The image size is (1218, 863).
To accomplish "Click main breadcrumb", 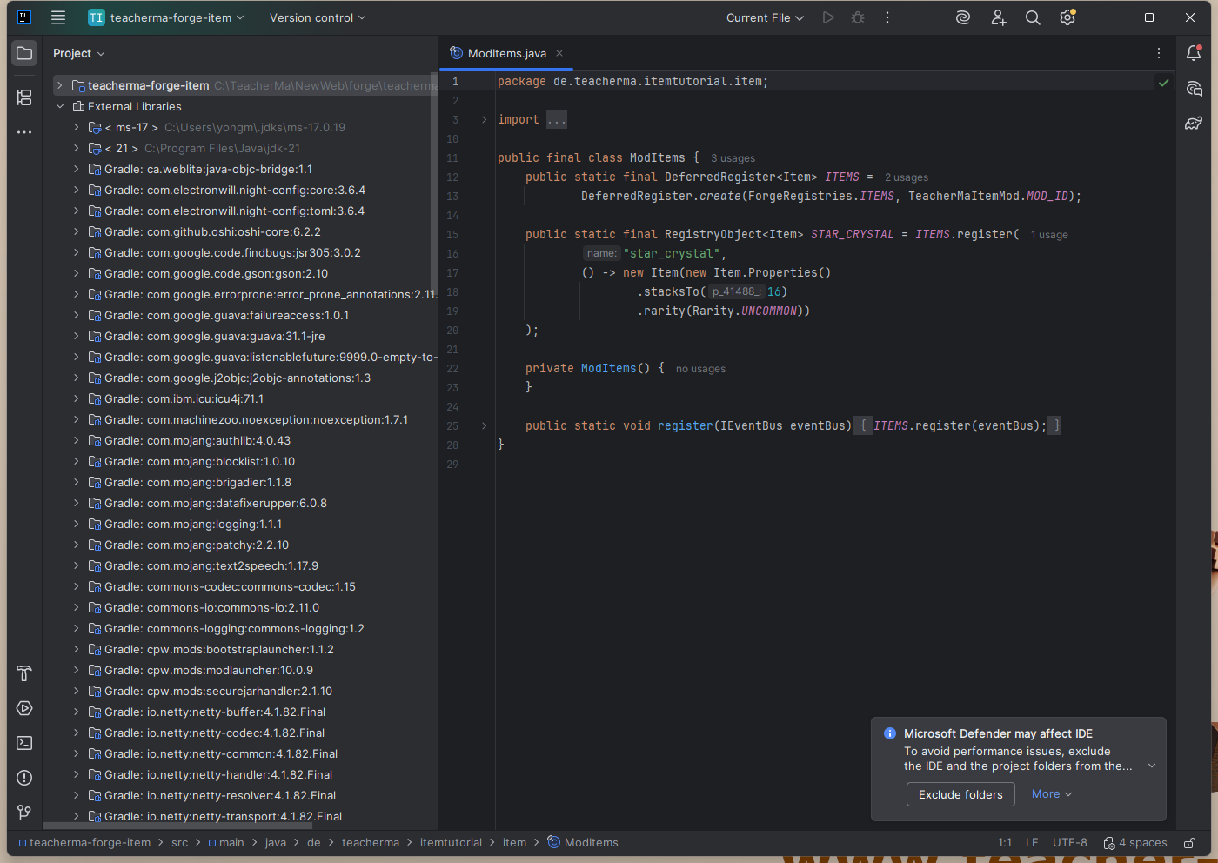I will point(226,843).
